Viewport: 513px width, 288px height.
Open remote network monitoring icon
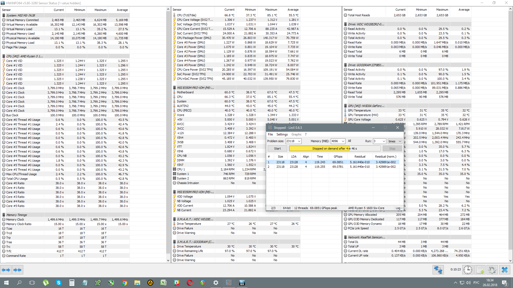click(x=438, y=270)
